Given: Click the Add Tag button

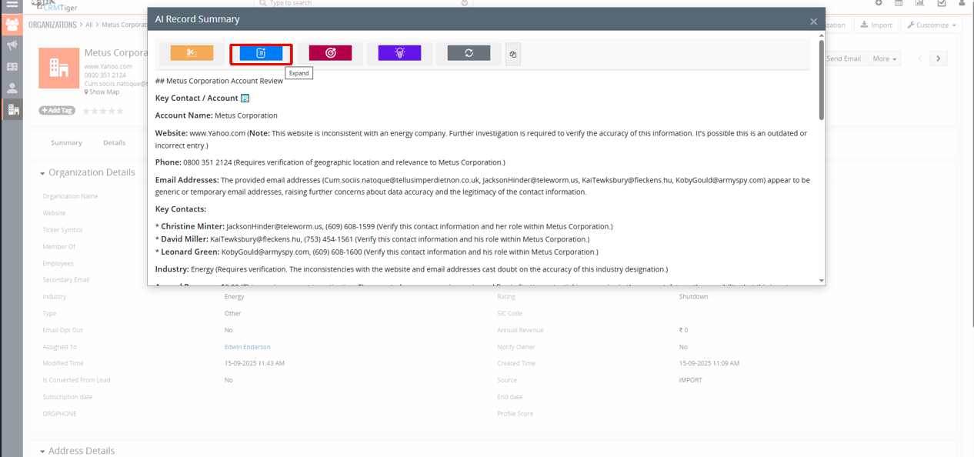Looking at the screenshot, I should click(57, 111).
